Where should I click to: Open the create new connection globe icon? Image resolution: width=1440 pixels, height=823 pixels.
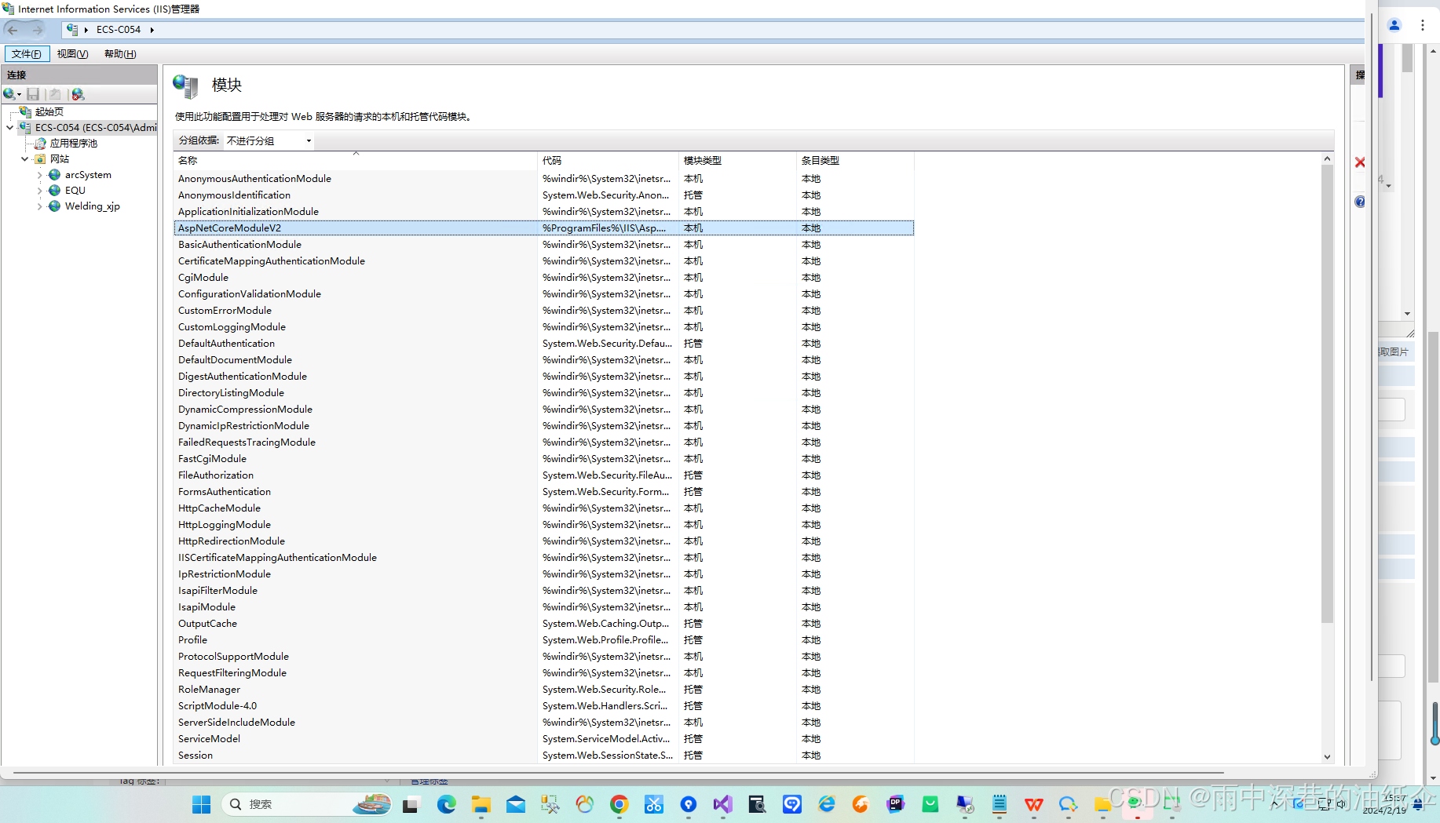point(9,94)
